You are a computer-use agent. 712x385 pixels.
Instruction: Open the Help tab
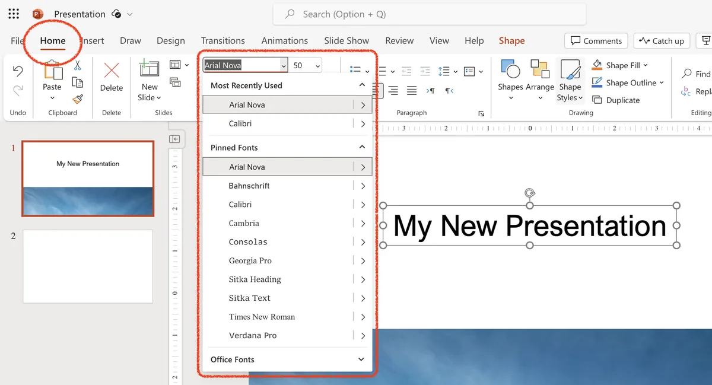tap(474, 40)
